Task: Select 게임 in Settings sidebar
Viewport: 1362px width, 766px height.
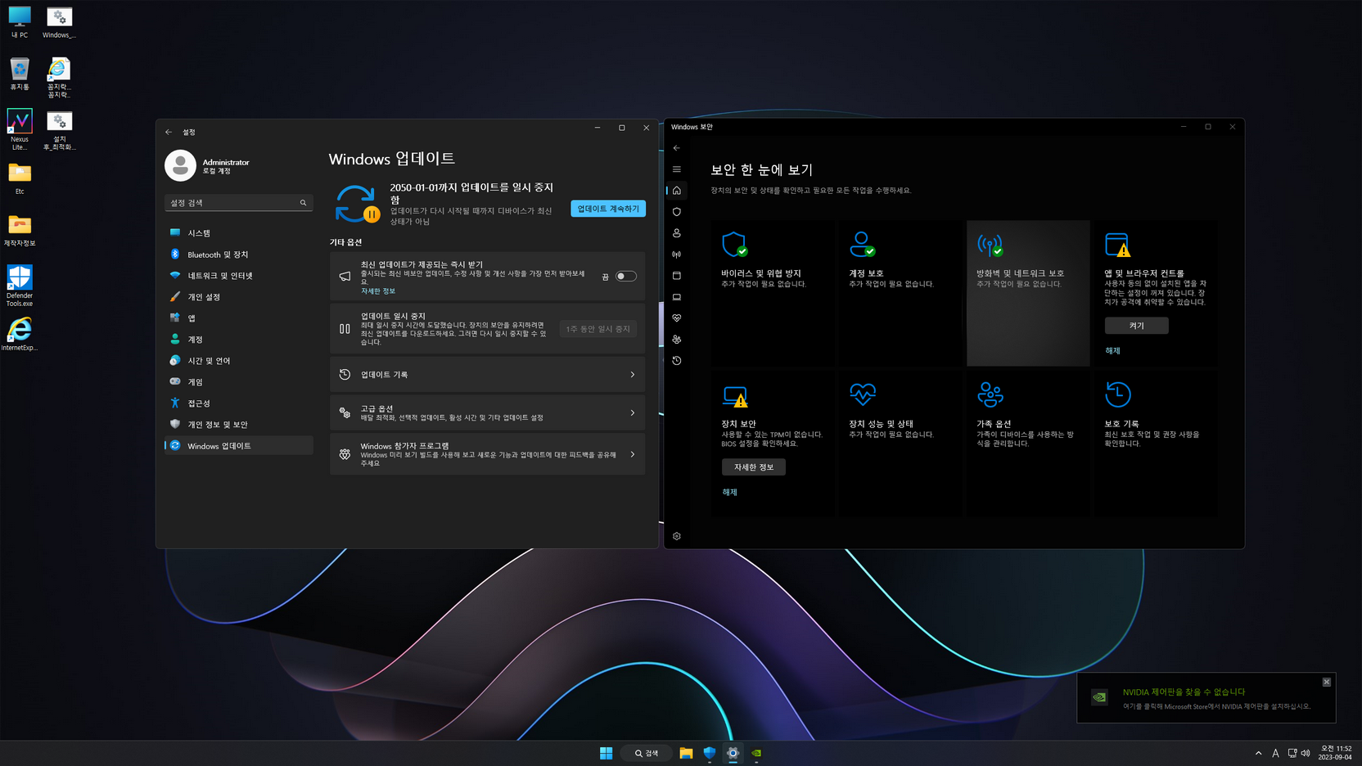Action: [239, 382]
